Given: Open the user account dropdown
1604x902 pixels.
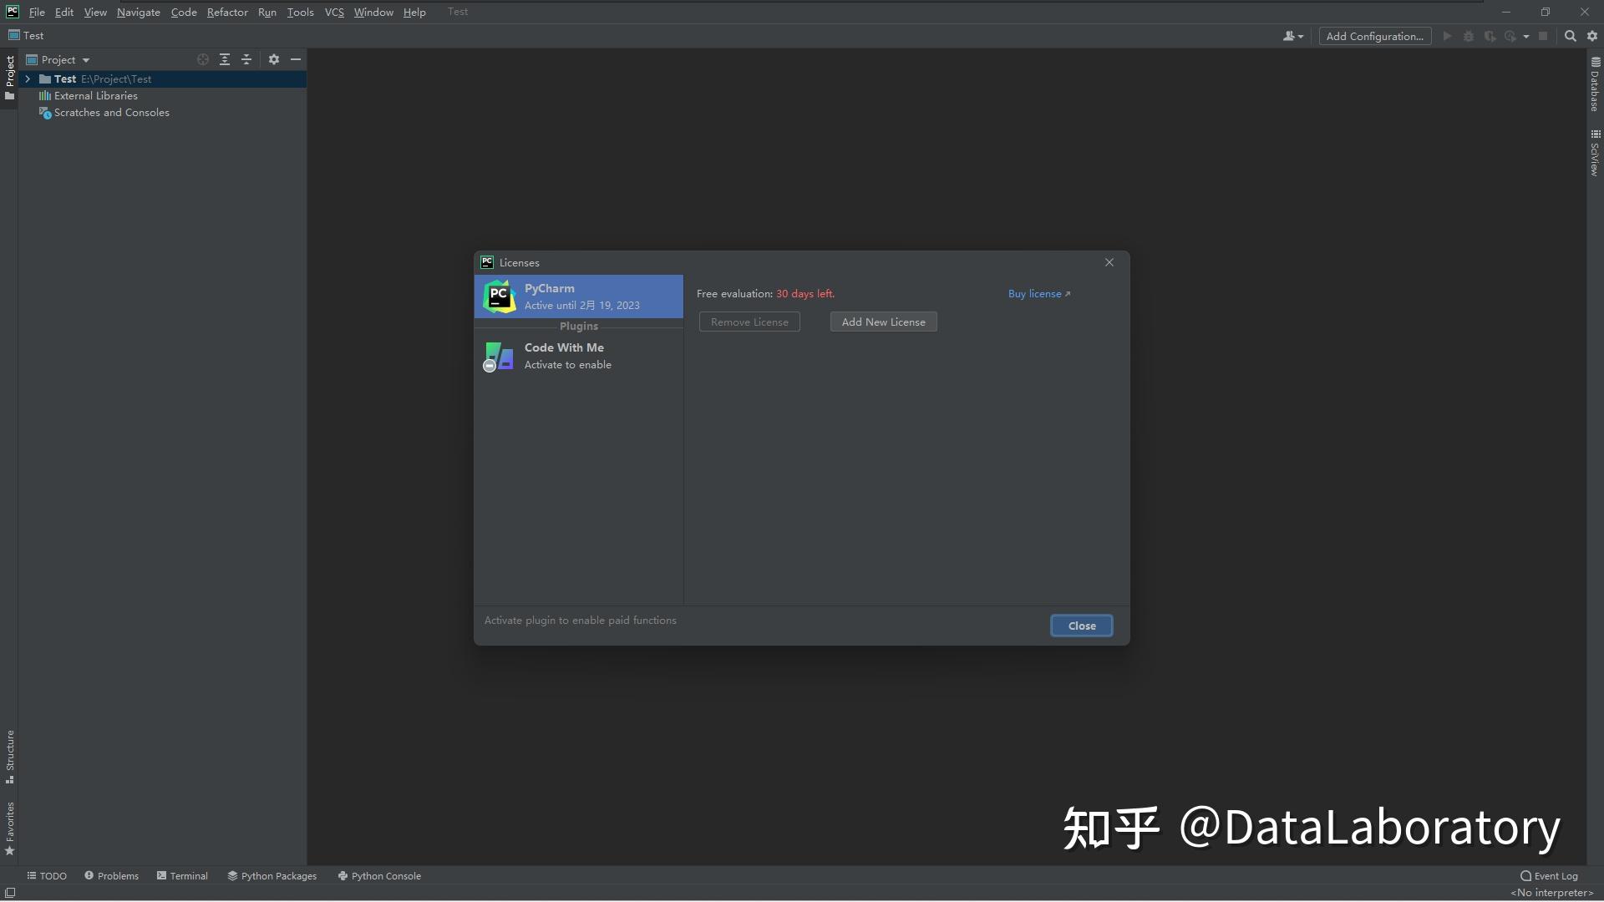Looking at the screenshot, I should pyautogui.click(x=1292, y=36).
